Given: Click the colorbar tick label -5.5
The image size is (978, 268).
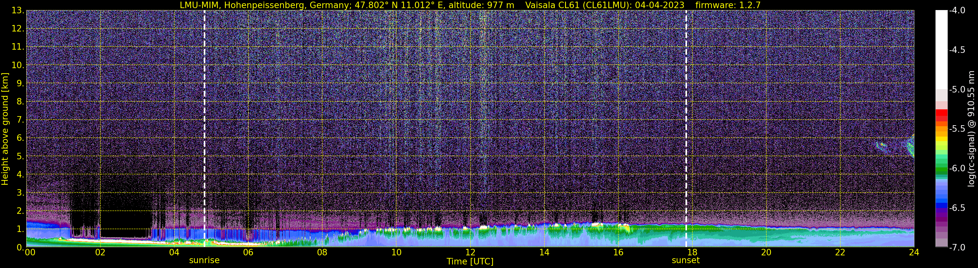Looking at the screenshot, I should click(x=957, y=129).
